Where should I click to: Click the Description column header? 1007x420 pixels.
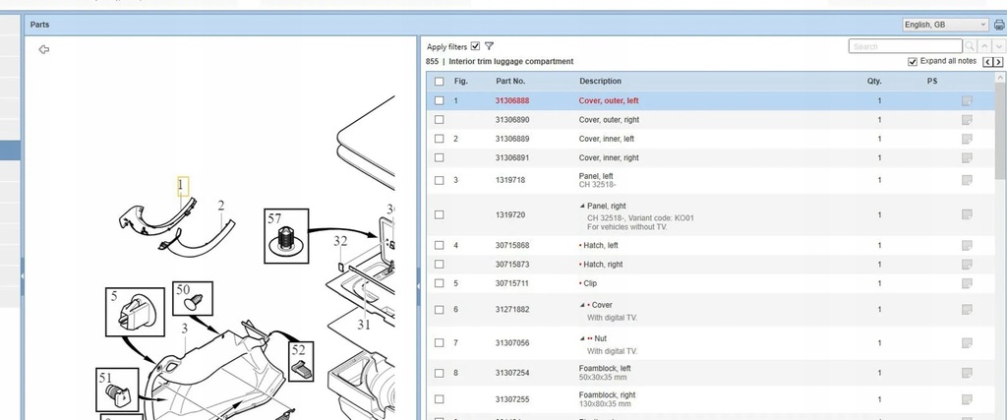(x=600, y=82)
